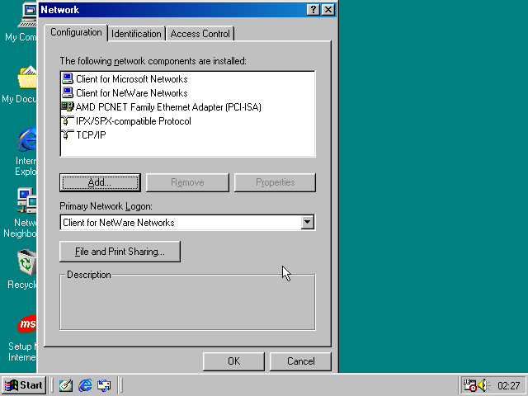Screen dimensions: 528x396
Task: Close the Network dialog window
Action: coord(328,10)
